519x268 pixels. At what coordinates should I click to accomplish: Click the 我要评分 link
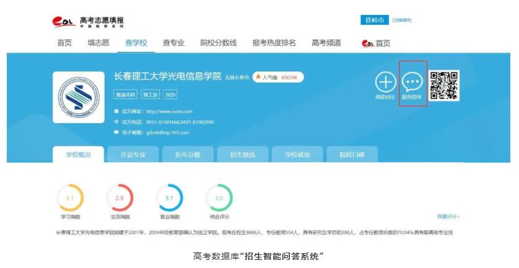coord(448,217)
